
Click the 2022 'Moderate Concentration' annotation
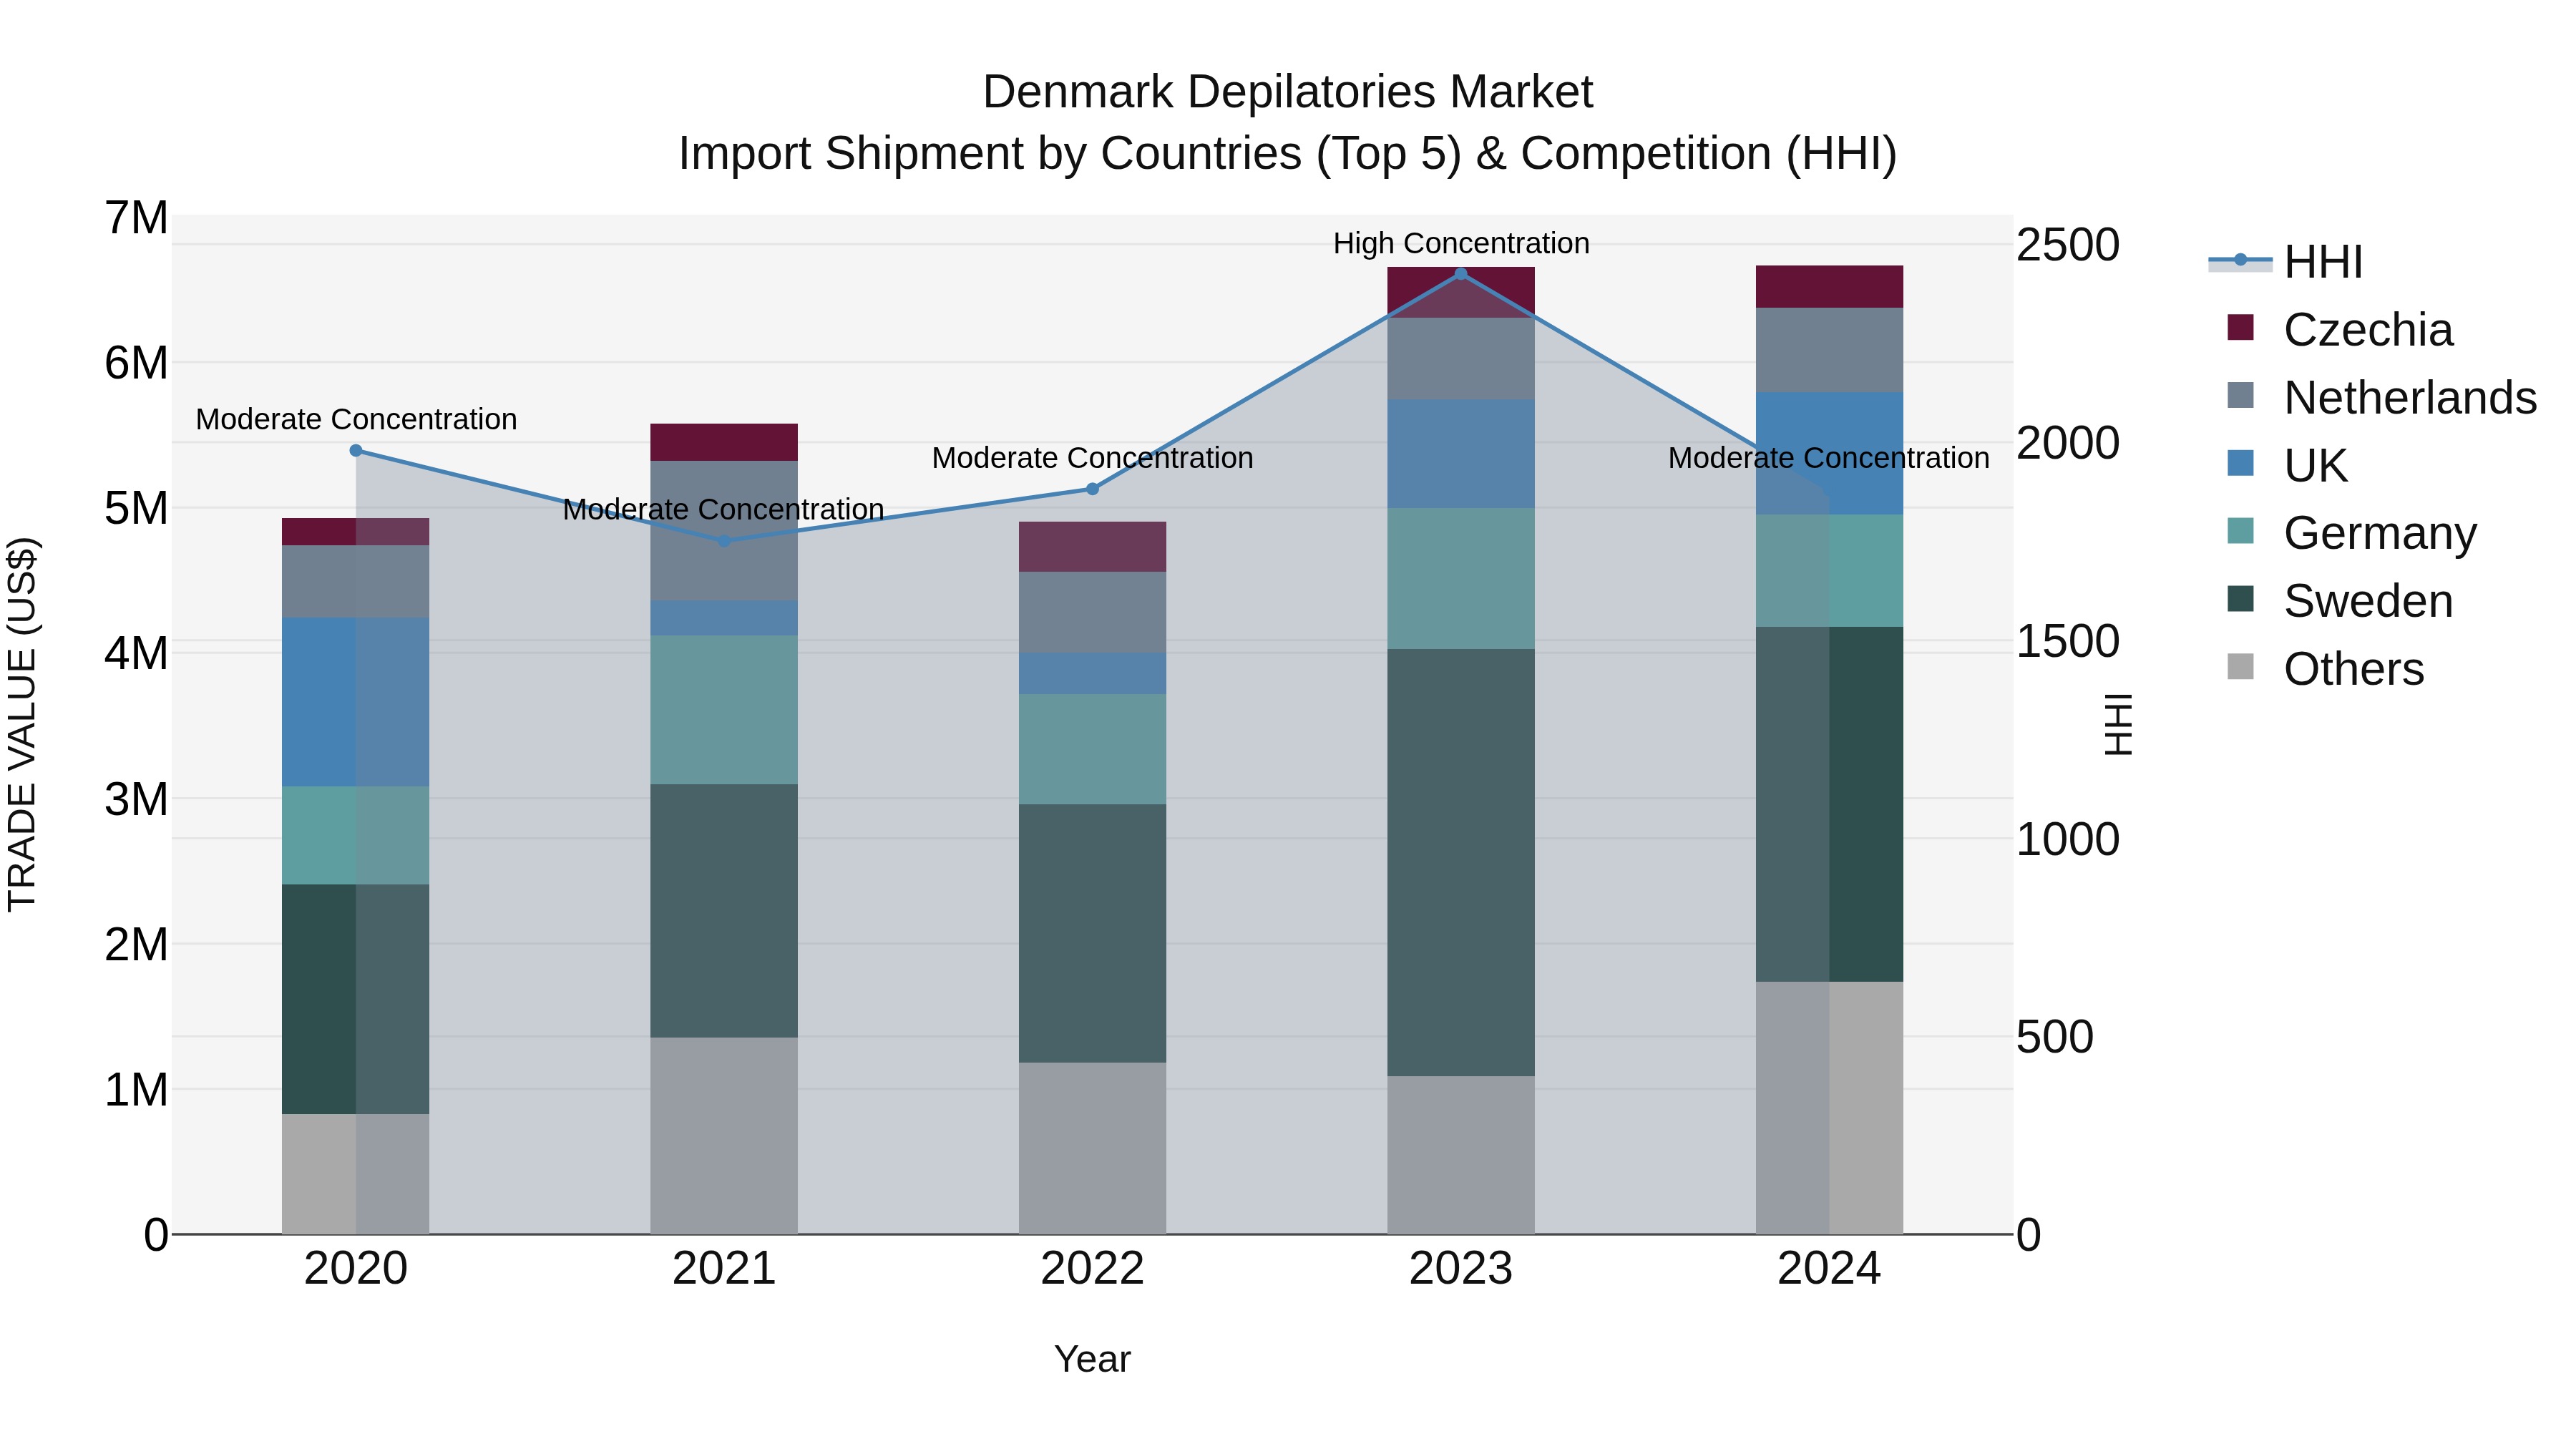point(1093,458)
